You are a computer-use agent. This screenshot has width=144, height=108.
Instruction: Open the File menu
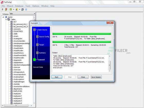pyautogui.click(x=3, y=6)
